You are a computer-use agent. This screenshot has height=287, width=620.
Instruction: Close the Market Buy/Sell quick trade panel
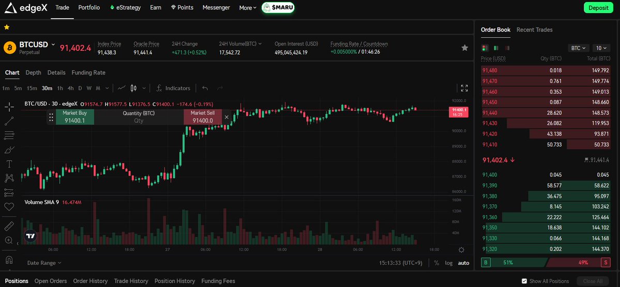click(226, 117)
